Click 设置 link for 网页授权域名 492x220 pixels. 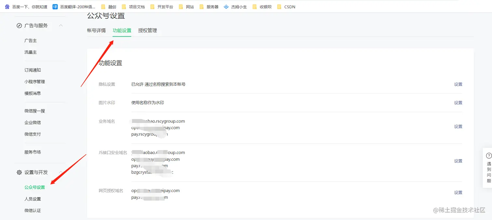pos(458,193)
